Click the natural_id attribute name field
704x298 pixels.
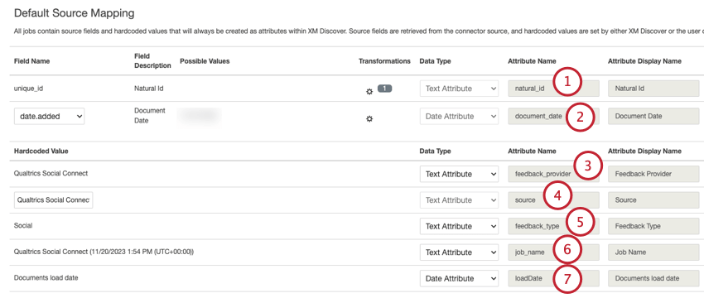click(553, 89)
